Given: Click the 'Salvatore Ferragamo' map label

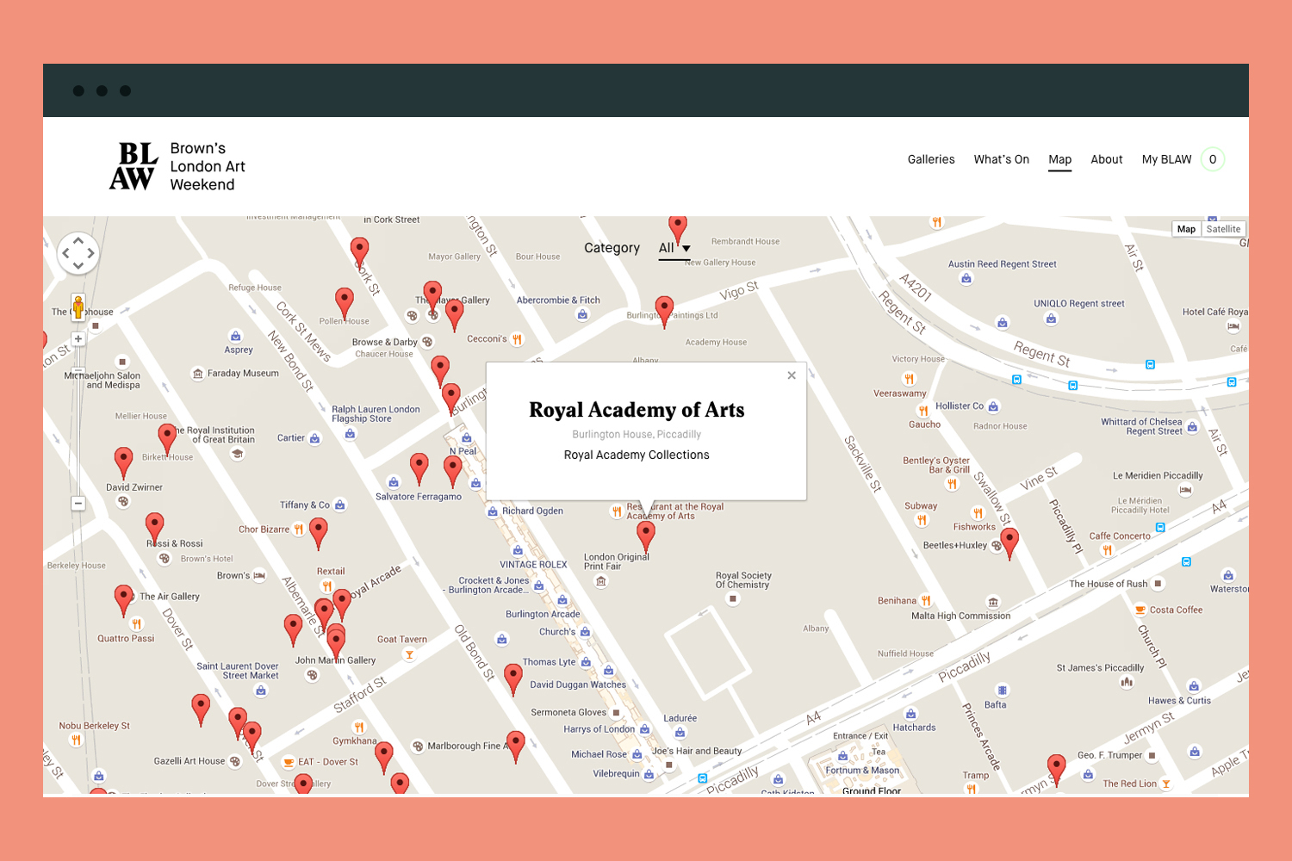Looking at the screenshot, I should [419, 497].
